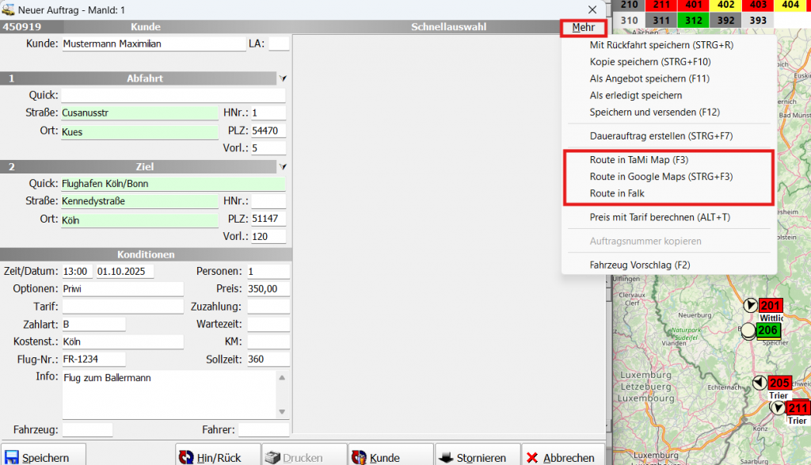The image size is (811, 465).
Task: Click the vehicle 205 map marker at Trier
Action: [779, 383]
